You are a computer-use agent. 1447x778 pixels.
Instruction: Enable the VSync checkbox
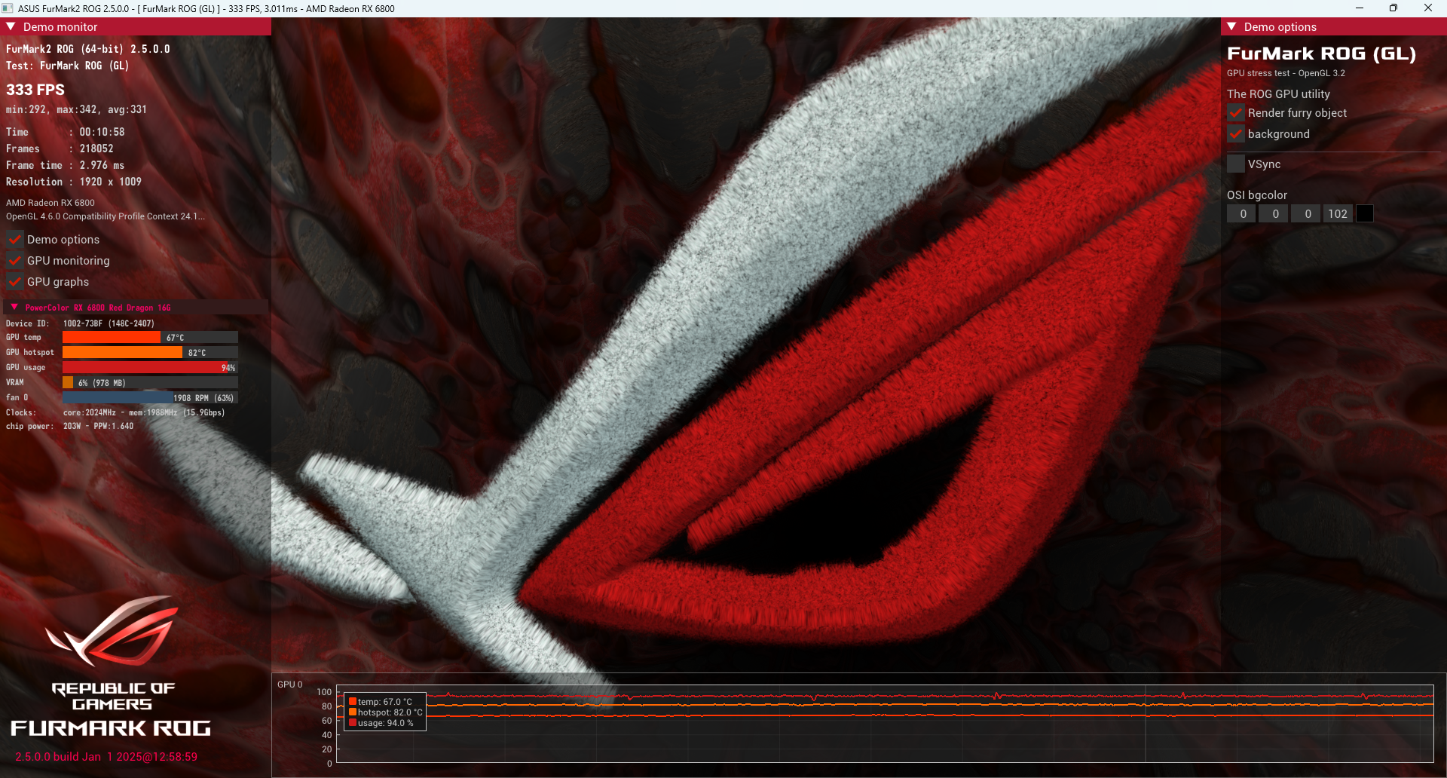pyautogui.click(x=1236, y=164)
